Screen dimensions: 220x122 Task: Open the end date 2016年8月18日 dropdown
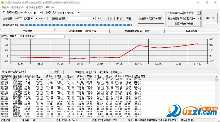click(x=78, y=13)
